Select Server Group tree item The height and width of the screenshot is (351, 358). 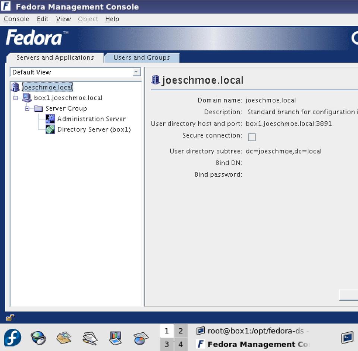tap(66, 108)
